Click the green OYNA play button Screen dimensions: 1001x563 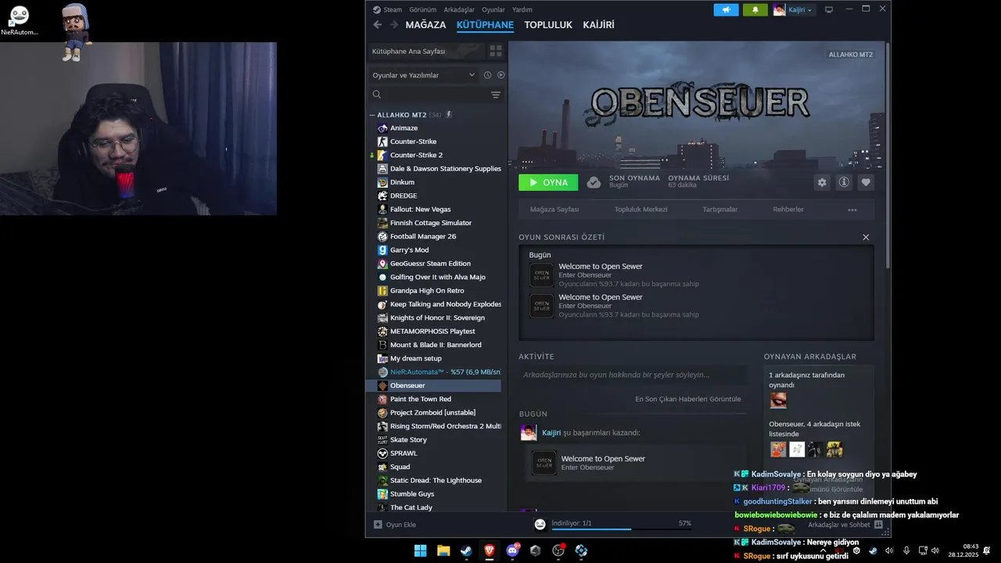click(x=548, y=182)
